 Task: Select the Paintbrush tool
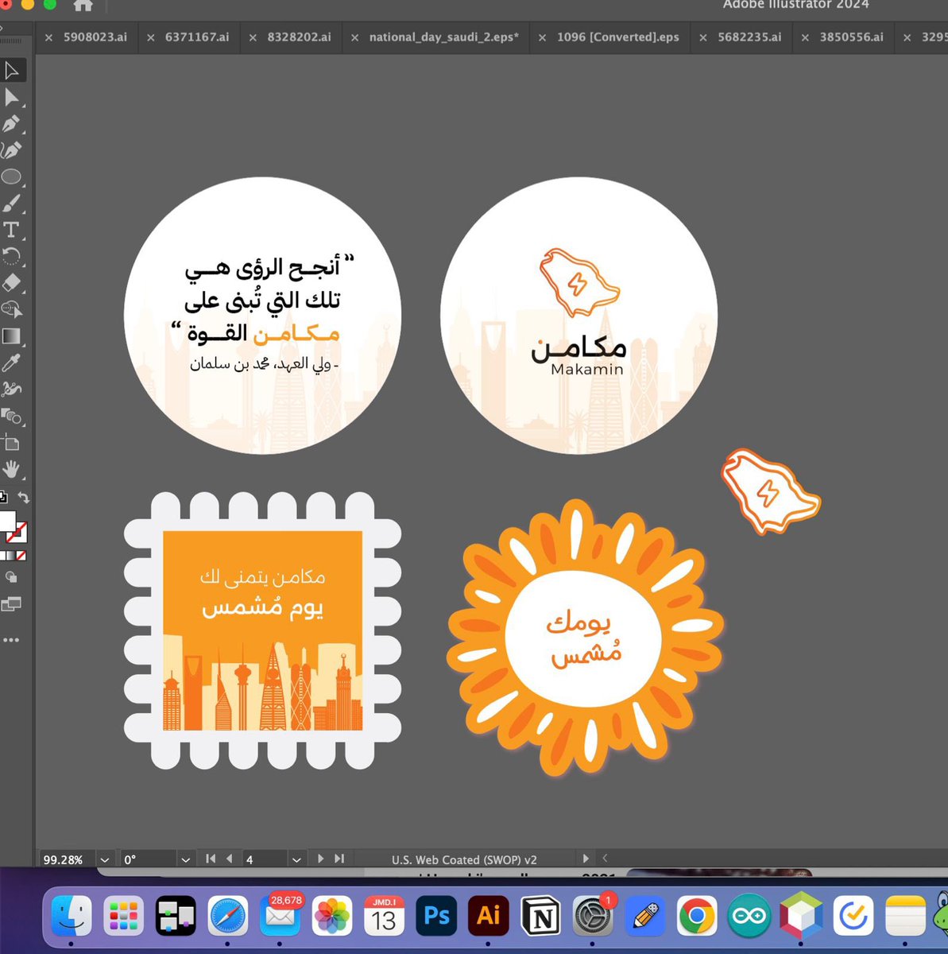12,204
